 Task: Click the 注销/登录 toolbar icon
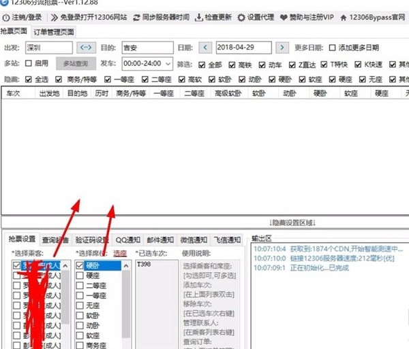tap(7, 16)
